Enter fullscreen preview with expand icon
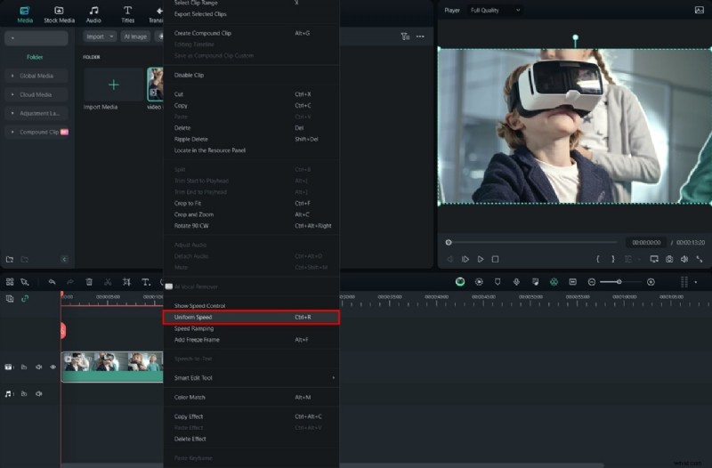 coord(700,259)
